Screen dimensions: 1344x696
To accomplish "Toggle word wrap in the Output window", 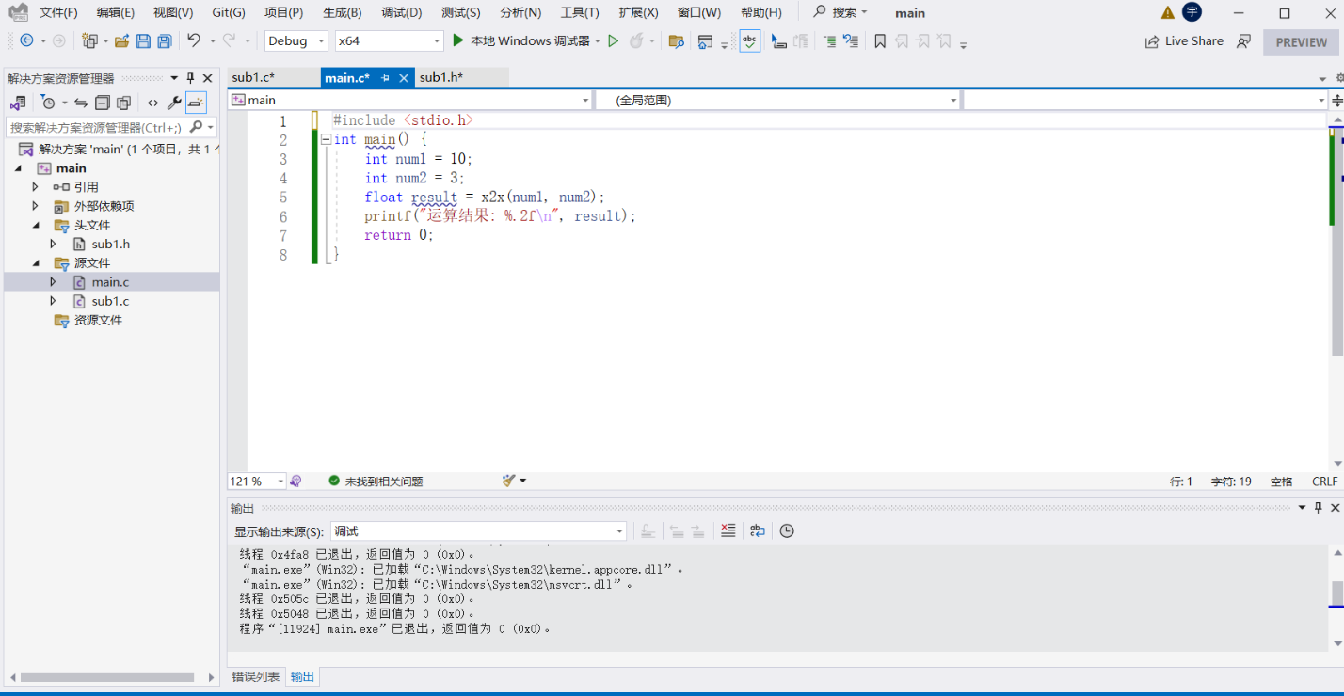I will click(x=758, y=530).
